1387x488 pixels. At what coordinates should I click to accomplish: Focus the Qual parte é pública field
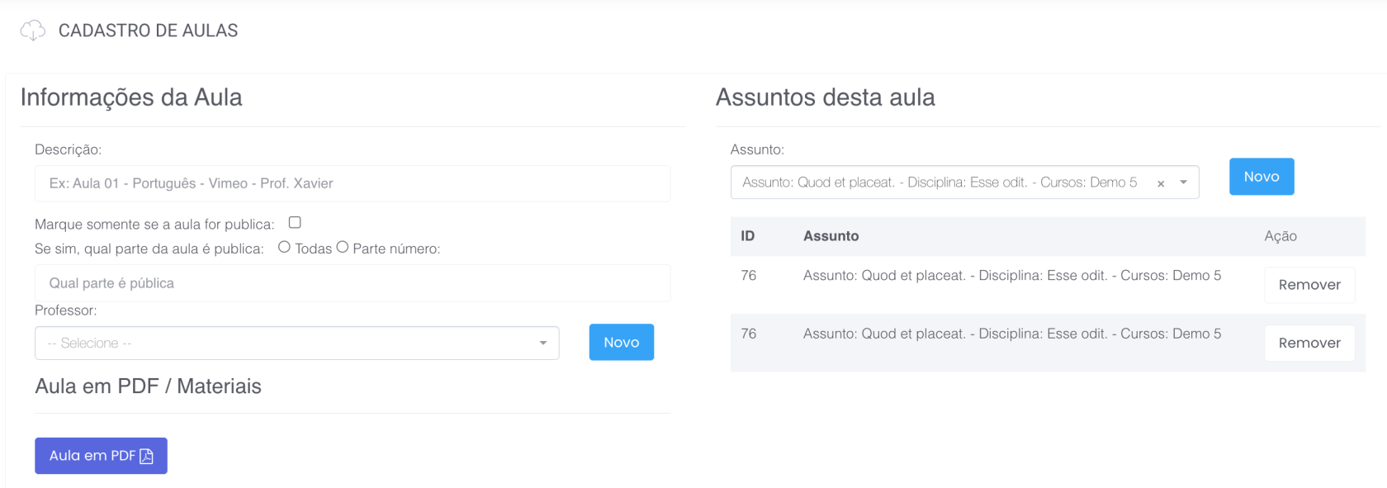352,283
